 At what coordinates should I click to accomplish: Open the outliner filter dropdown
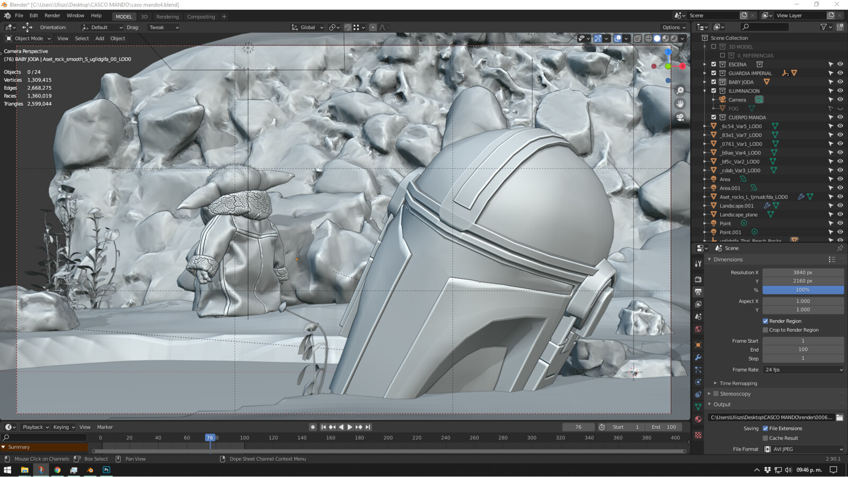coord(825,27)
